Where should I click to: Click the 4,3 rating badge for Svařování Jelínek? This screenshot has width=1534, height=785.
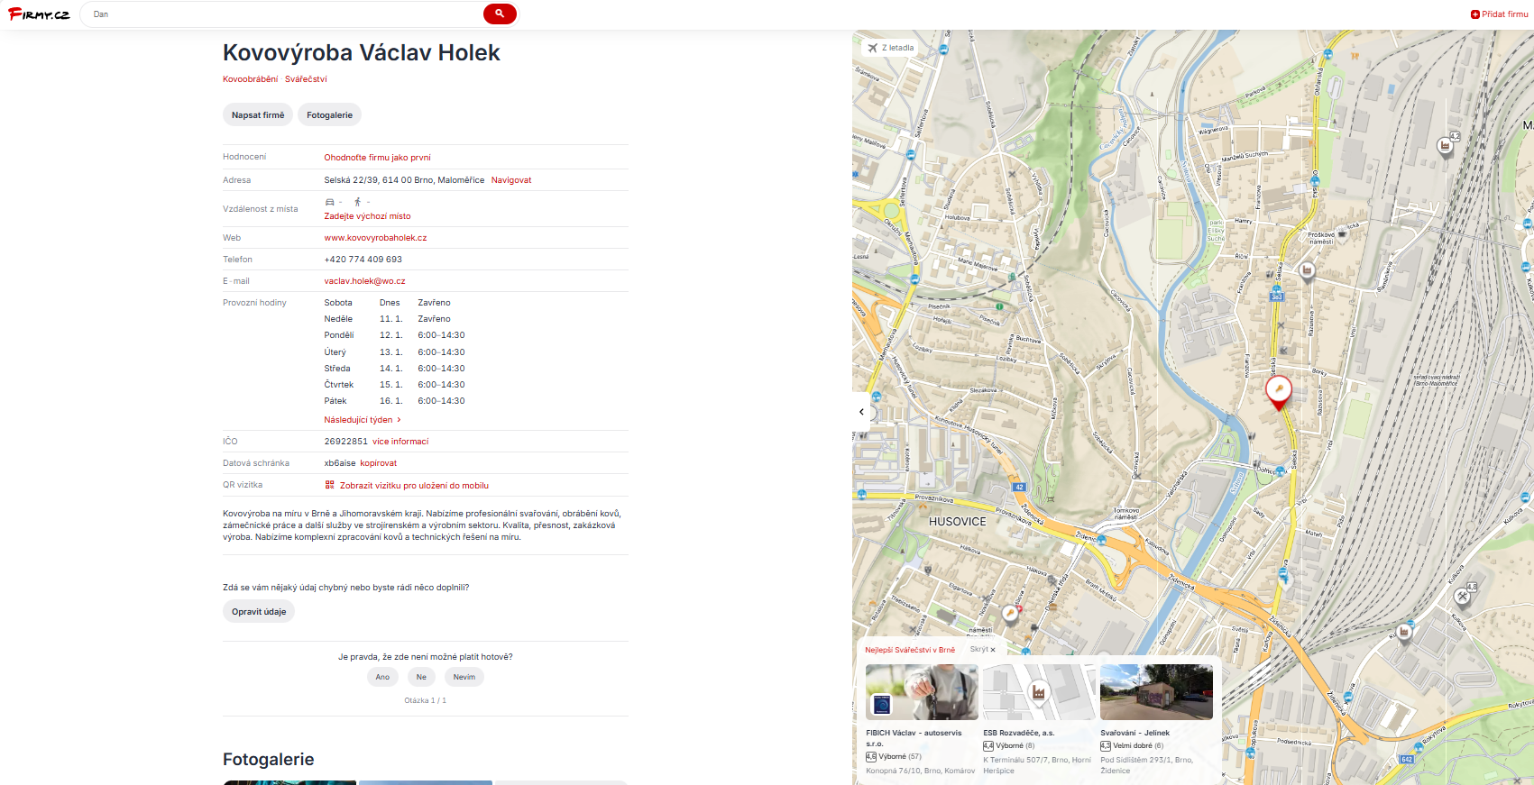click(1106, 746)
